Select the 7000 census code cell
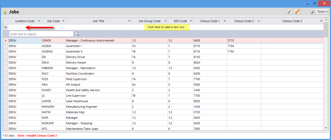The width and height of the screenshot is (331, 140). pos(210,128)
